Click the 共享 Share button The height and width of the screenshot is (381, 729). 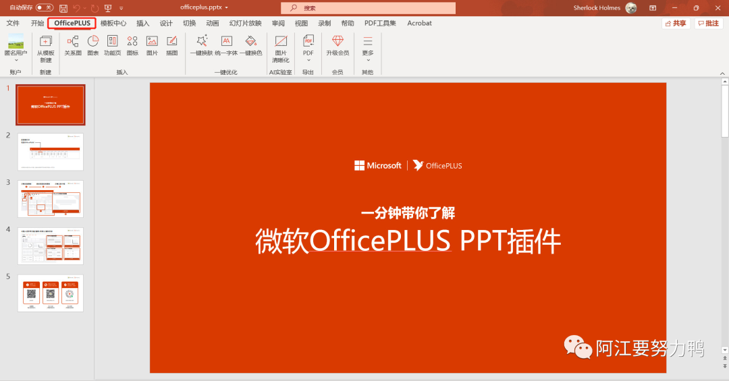pyautogui.click(x=676, y=23)
